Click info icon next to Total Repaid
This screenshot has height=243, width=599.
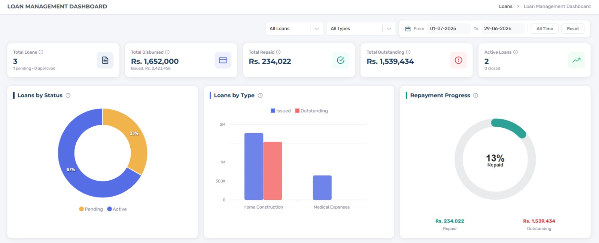pyautogui.click(x=278, y=52)
